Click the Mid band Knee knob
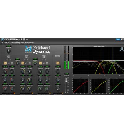 coord(29,80)
